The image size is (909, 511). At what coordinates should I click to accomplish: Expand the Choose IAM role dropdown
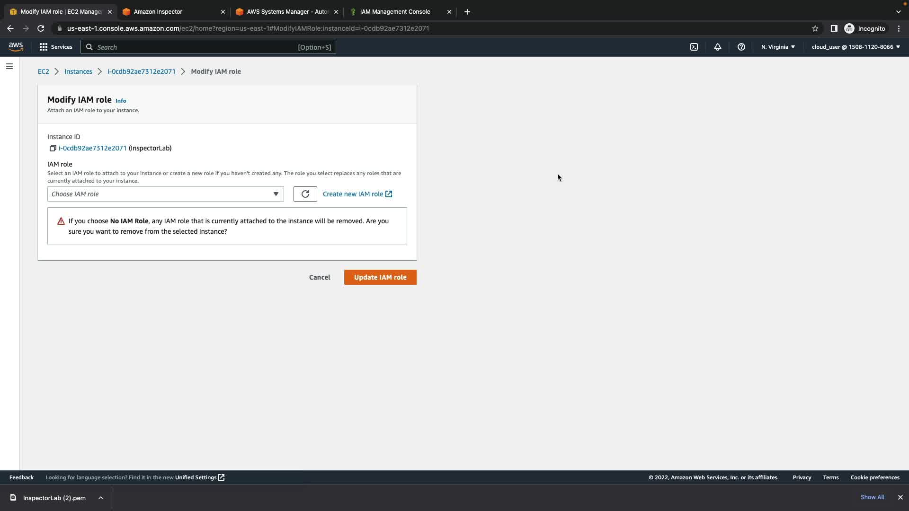pyautogui.click(x=165, y=194)
